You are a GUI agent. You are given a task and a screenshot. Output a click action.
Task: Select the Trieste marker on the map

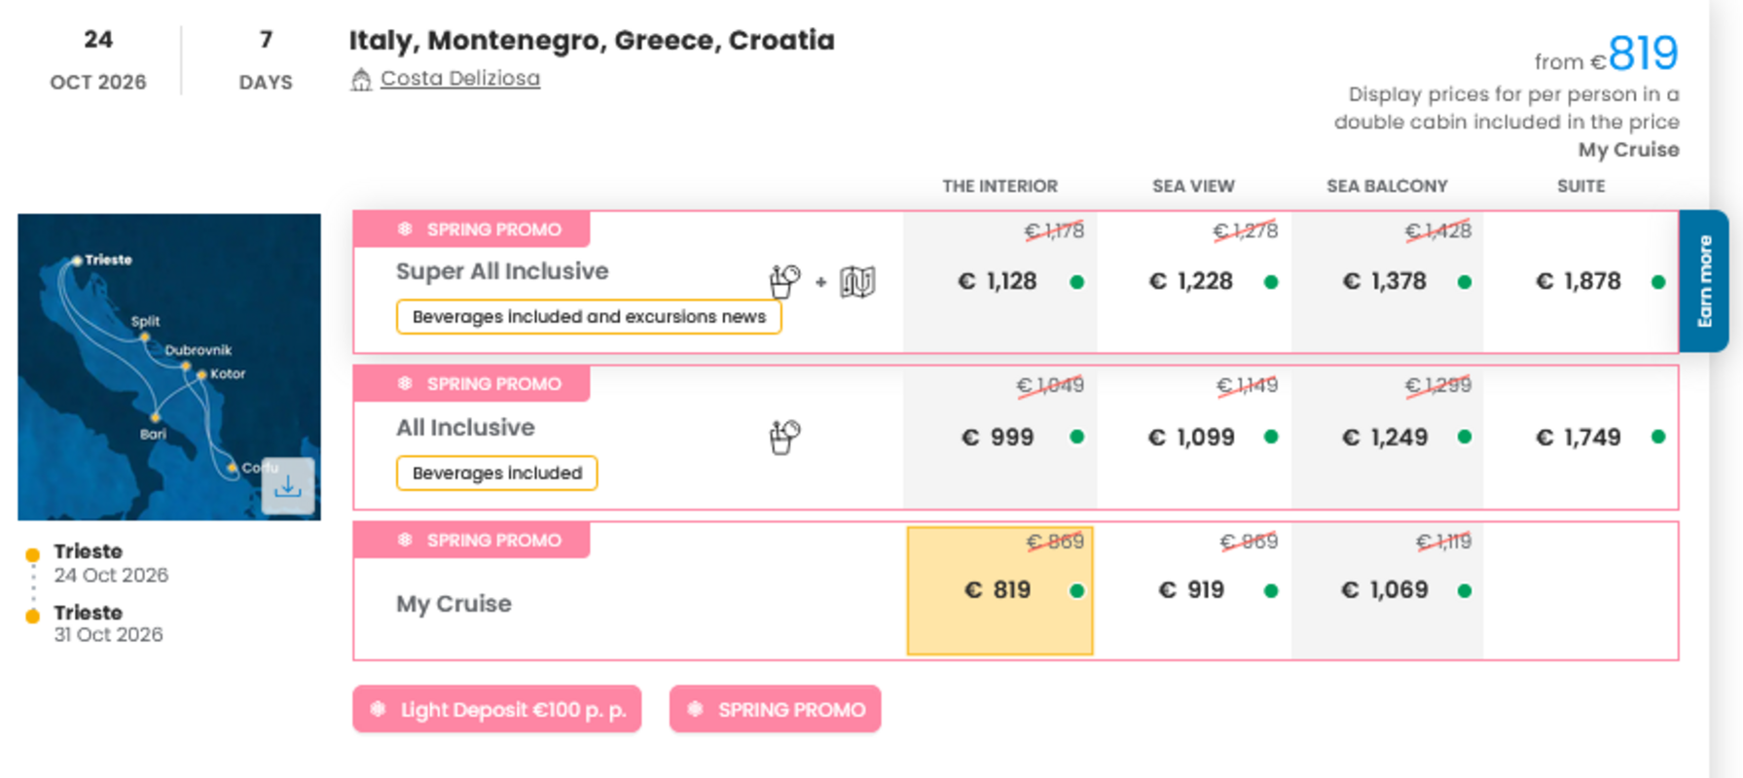(77, 260)
